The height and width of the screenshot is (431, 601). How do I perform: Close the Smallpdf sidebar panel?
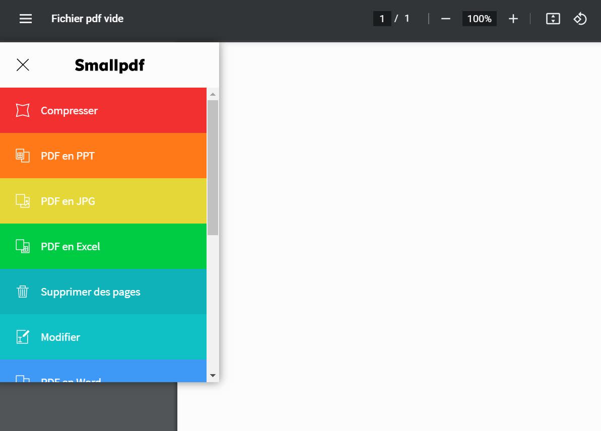click(23, 65)
